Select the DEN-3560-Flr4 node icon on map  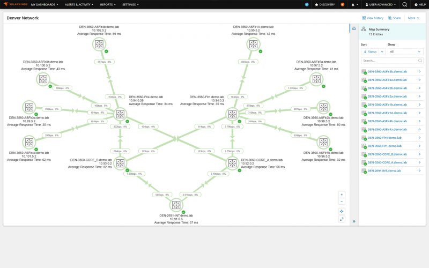[x=120, y=114]
